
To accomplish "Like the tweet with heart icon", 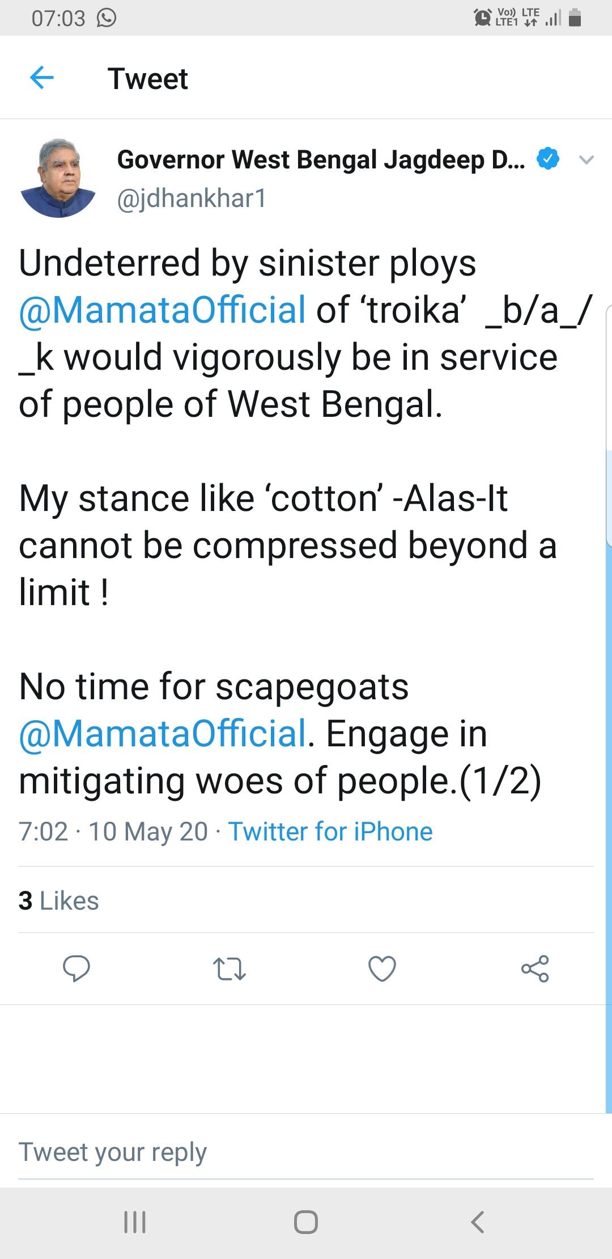I will [382, 969].
